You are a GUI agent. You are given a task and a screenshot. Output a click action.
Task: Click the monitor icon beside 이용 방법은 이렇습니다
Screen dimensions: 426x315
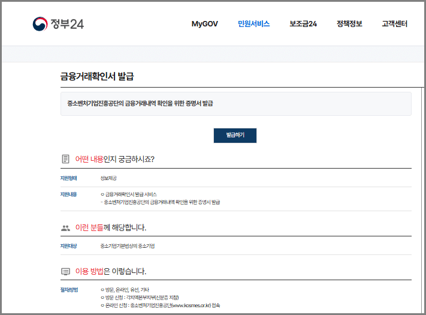(x=65, y=271)
